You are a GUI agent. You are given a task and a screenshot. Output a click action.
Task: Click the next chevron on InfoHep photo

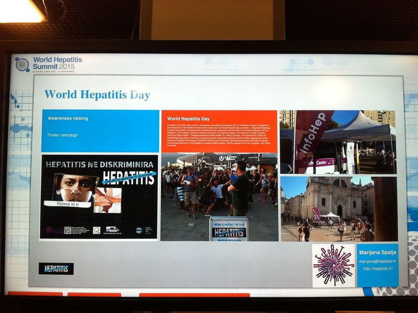(x=290, y=169)
